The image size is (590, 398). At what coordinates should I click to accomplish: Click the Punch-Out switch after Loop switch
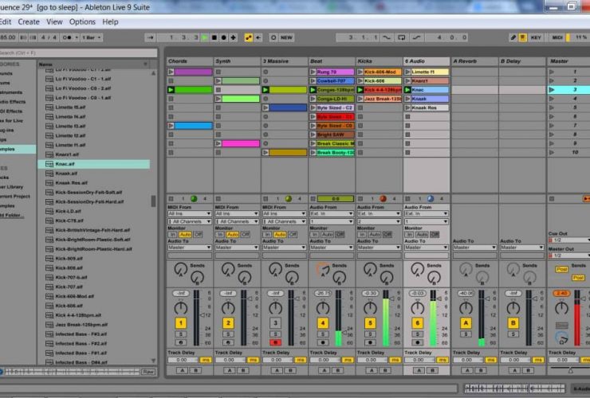(x=416, y=37)
